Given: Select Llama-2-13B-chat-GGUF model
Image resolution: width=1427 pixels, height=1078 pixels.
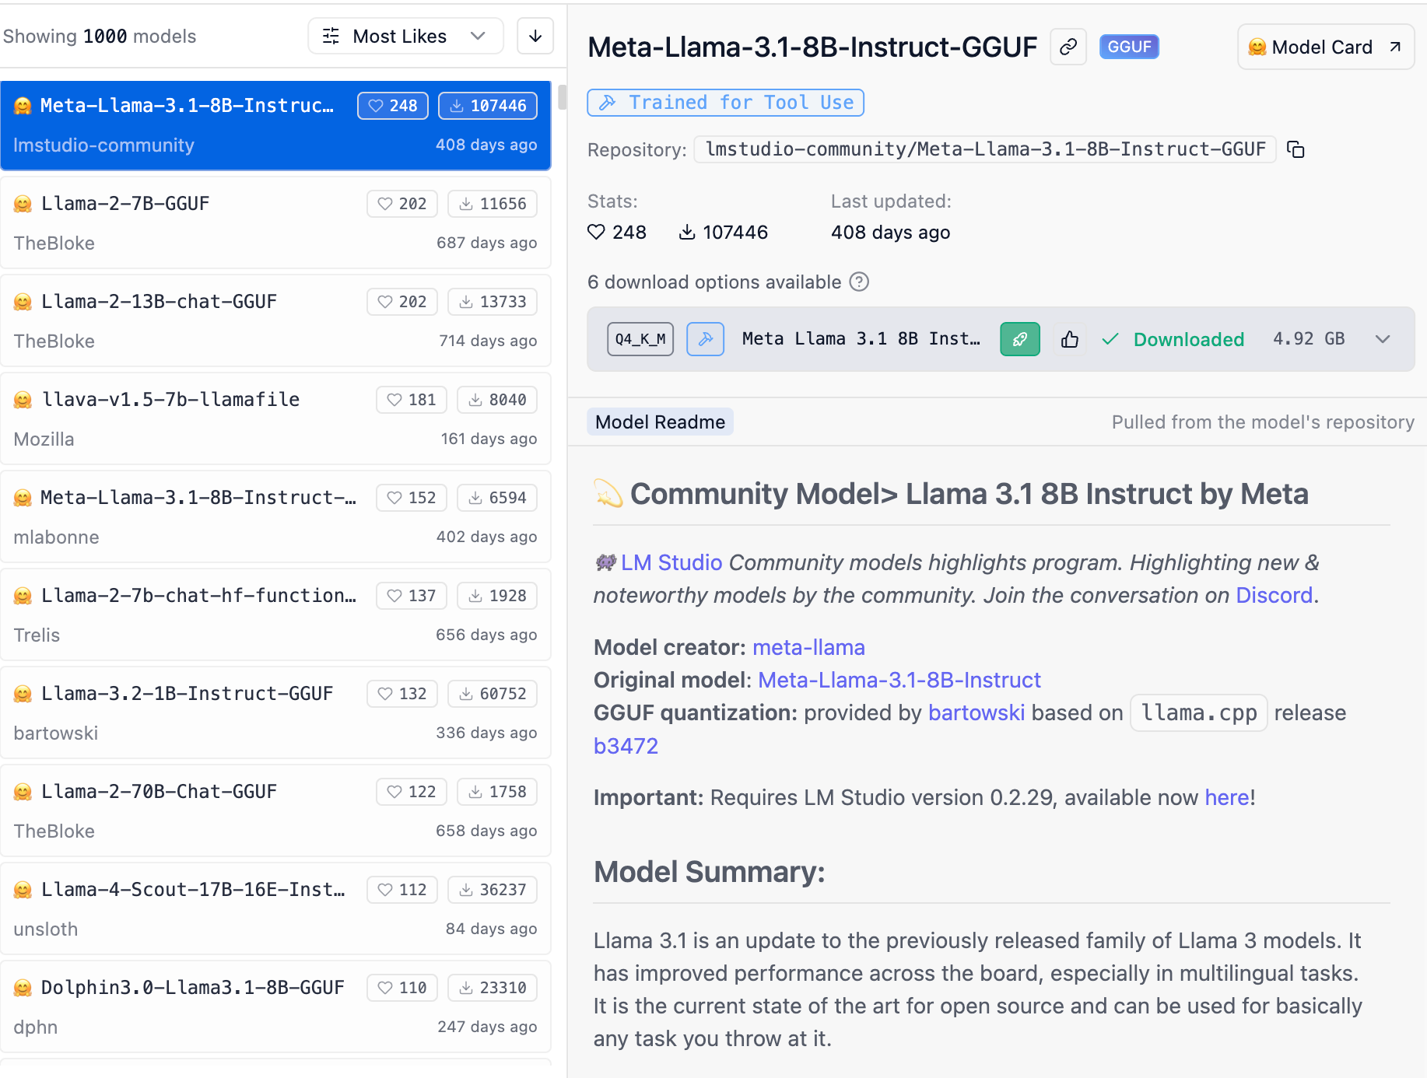Looking at the screenshot, I should [275, 320].
